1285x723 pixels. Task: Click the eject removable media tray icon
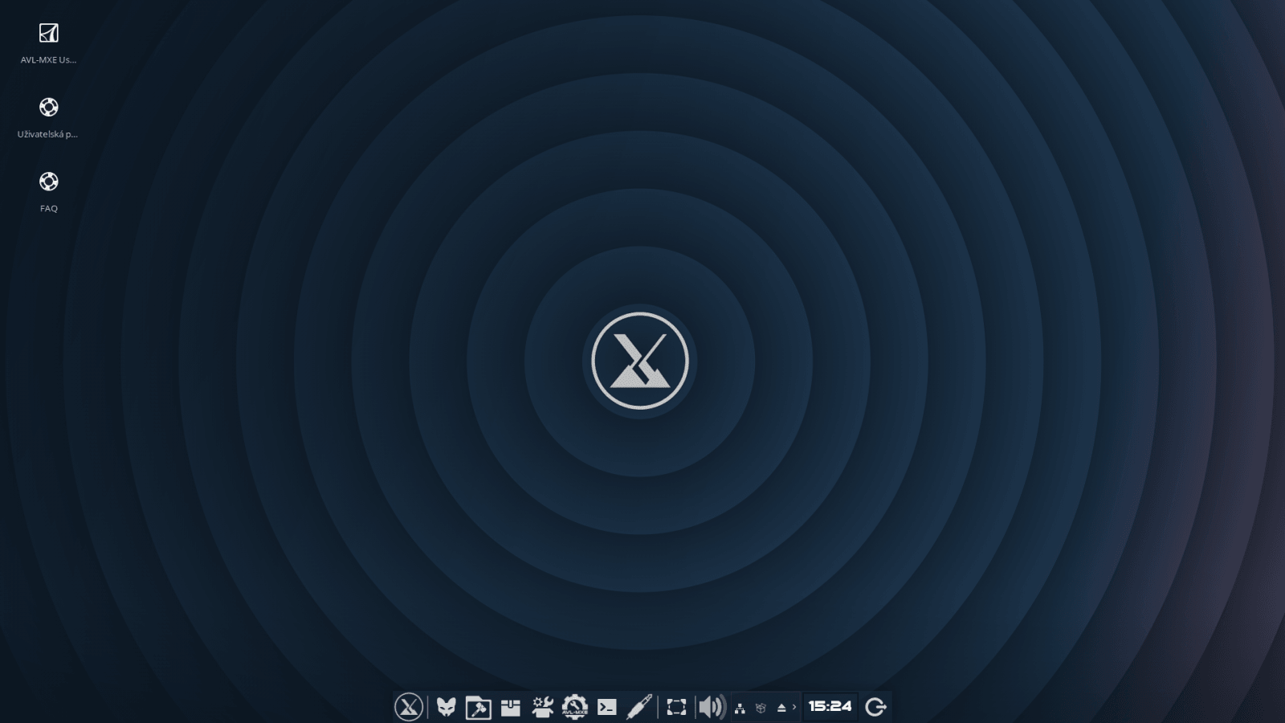[x=780, y=707]
